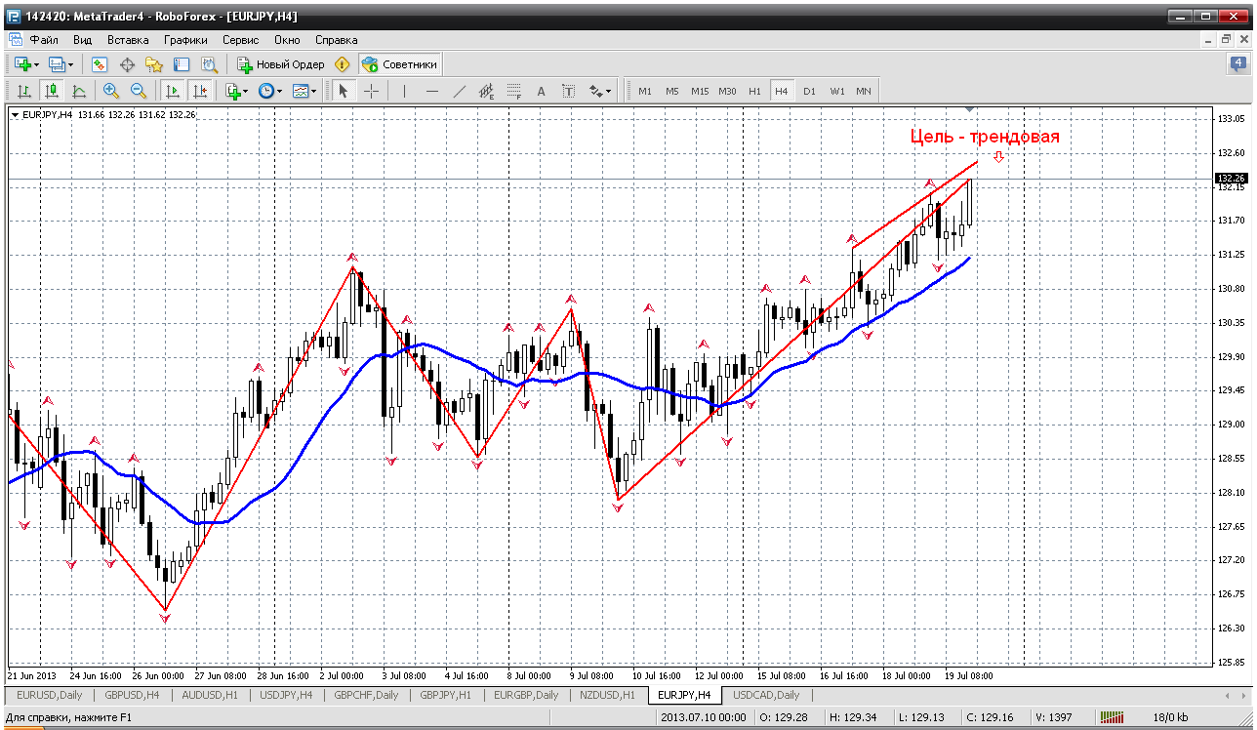This screenshot has width=1257, height=730.
Task: Open the Вставка menu
Action: [128, 40]
